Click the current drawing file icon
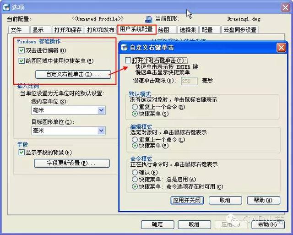 (x=149, y=19)
